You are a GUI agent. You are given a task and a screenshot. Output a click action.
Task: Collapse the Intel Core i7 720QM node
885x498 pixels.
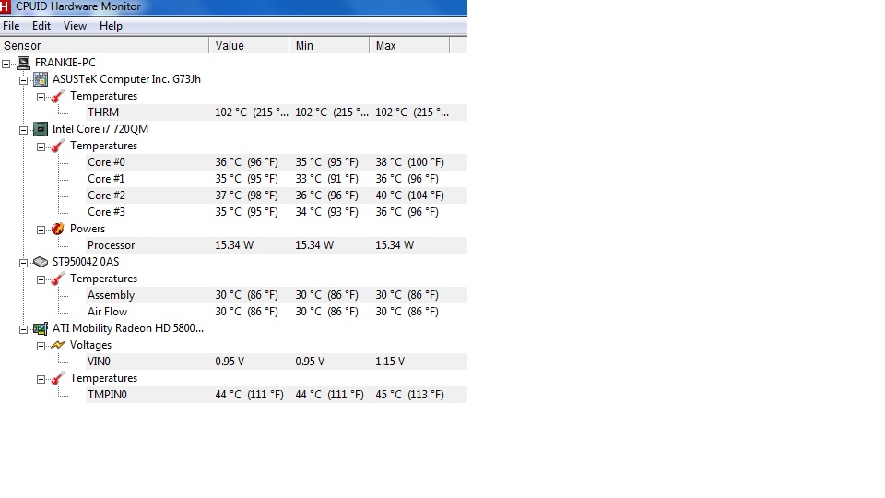[24, 130]
